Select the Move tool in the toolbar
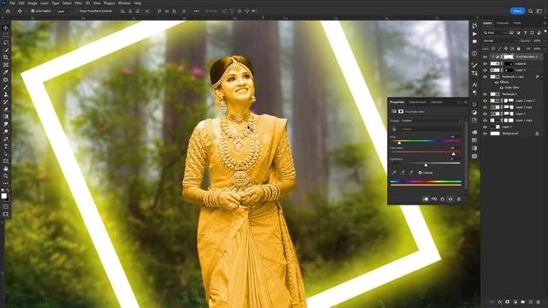Screen dimensions: 548x308 pyautogui.click(x=6, y=27)
